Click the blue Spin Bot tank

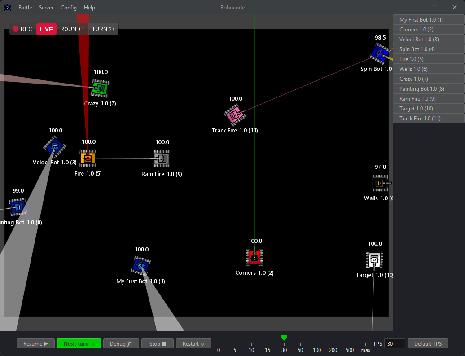click(x=380, y=54)
